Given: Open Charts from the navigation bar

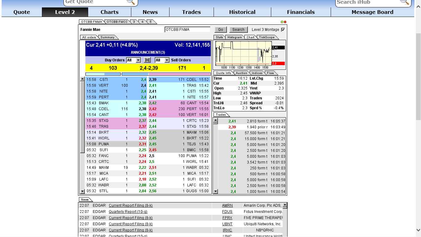Looking at the screenshot, I should [x=109, y=12].
